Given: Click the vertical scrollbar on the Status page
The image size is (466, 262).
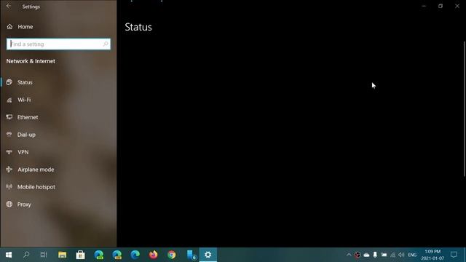Looking at the screenshot, I should pyautogui.click(x=465, y=109).
